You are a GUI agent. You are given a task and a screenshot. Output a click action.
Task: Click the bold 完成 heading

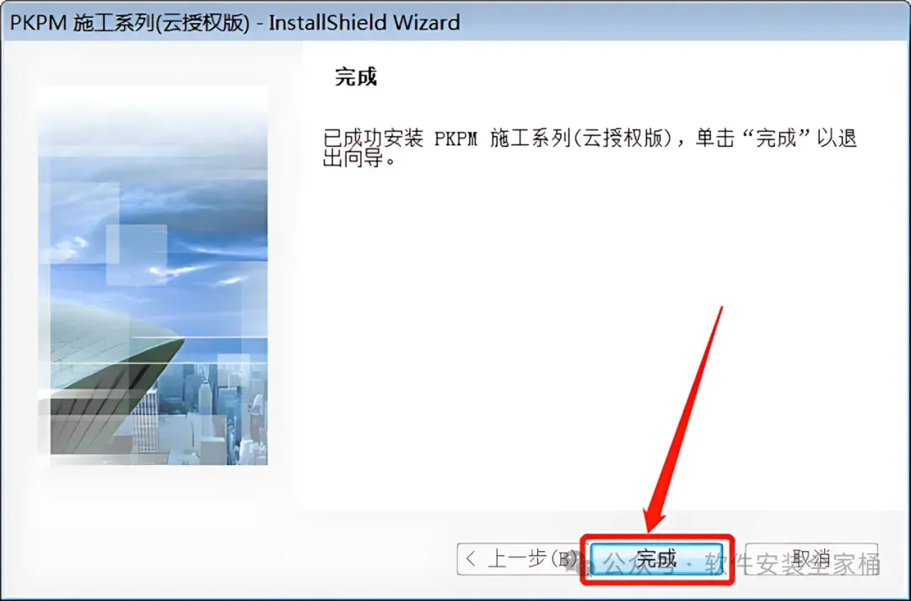[356, 76]
